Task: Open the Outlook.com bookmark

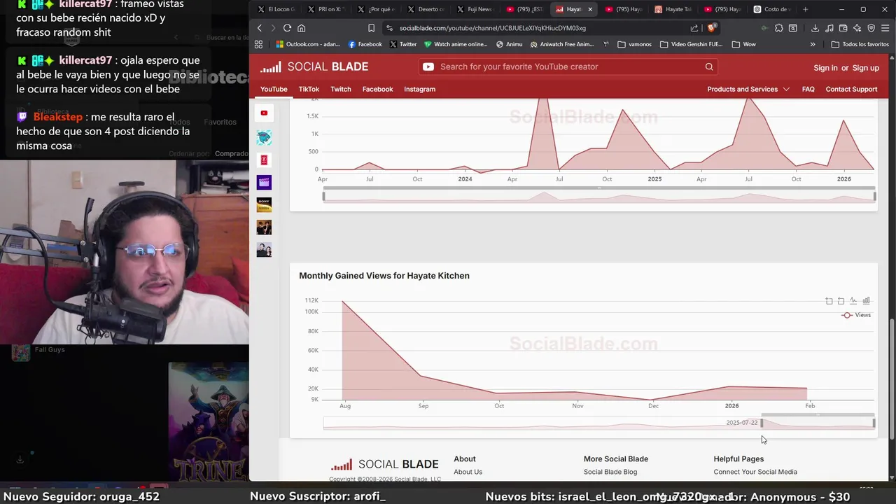Action: (x=308, y=44)
